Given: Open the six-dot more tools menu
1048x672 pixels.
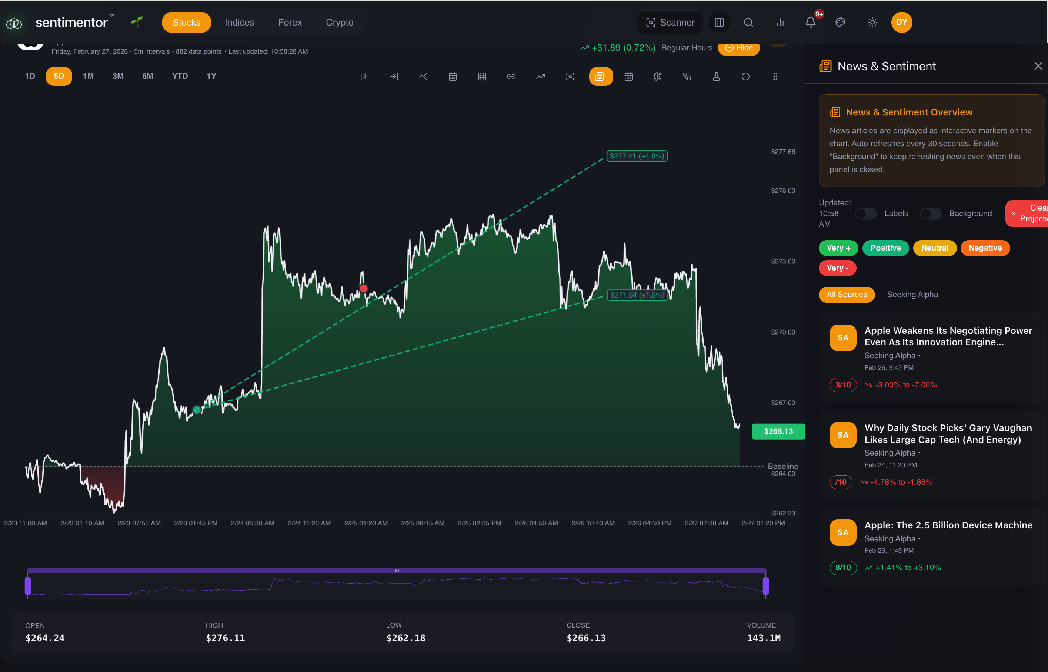Looking at the screenshot, I should click(x=775, y=76).
